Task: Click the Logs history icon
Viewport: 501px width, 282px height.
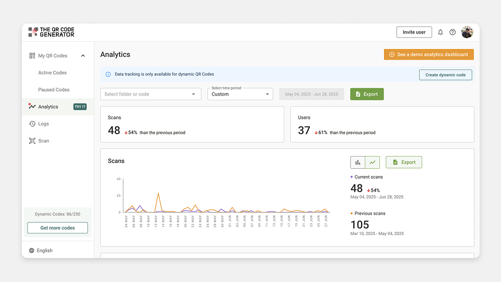Action: pyautogui.click(x=32, y=124)
